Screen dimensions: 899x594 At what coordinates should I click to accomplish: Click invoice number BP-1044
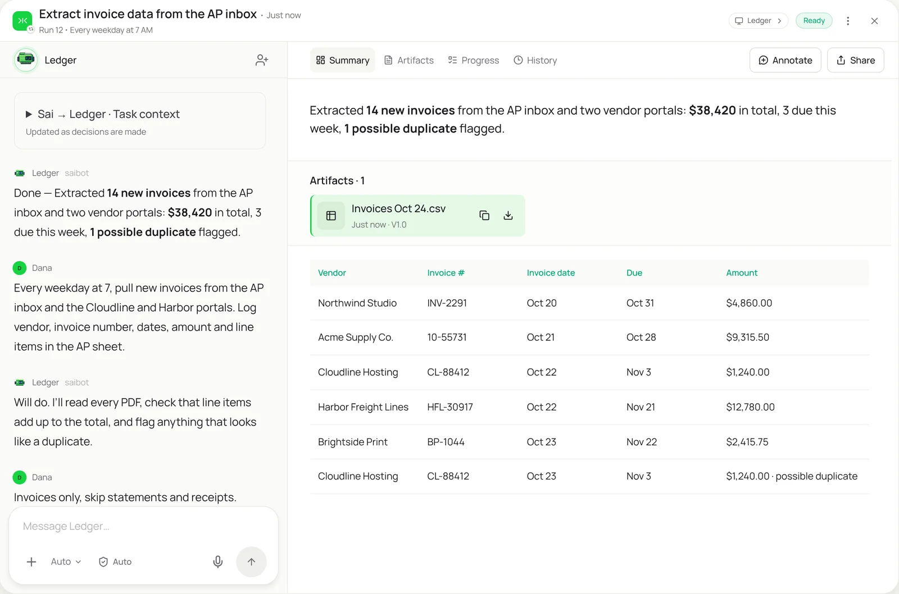446,442
